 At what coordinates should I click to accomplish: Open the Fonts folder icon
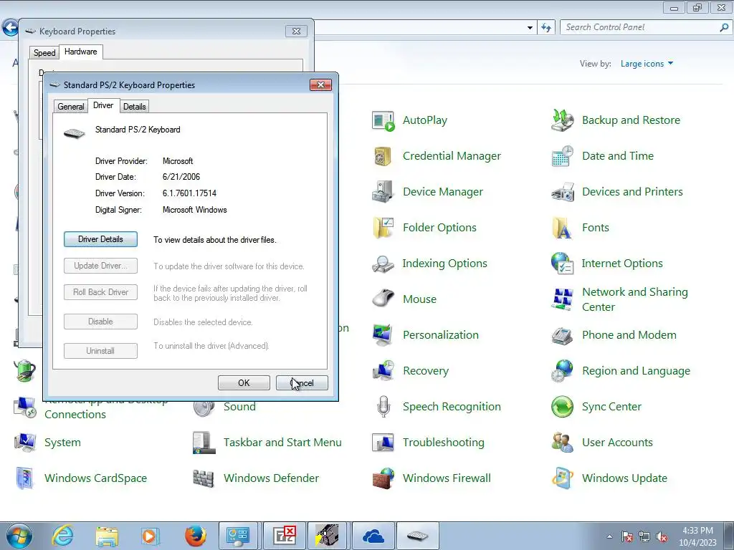point(562,228)
